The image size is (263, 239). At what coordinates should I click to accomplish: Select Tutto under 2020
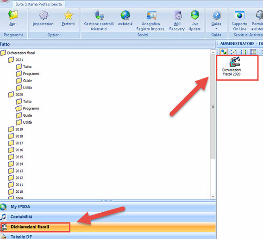point(24,102)
